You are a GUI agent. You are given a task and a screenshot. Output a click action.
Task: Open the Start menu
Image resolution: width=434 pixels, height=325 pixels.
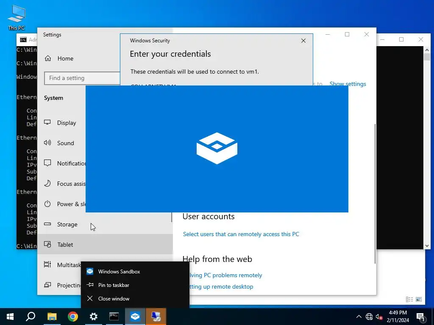click(x=10, y=317)
